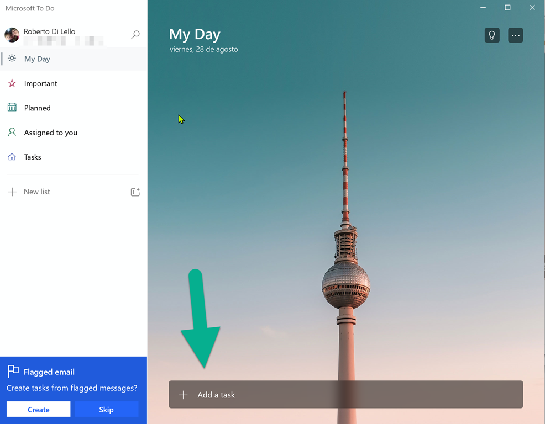Click the search magnifier icon
This screenshot has height=424, width=545.
(x=135, y=35)
